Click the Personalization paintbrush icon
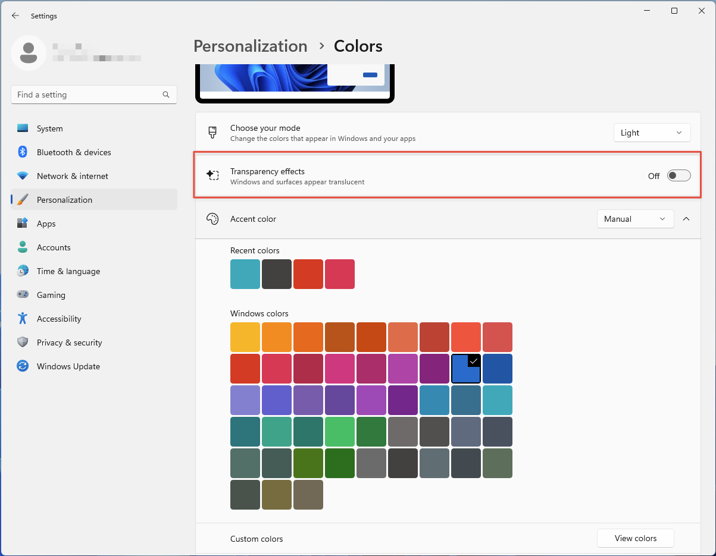716x556 pixels. pyautogui.click(x=23, y=200)
